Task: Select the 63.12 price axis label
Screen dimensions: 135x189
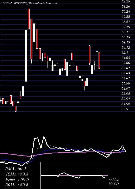Action: (x=126, y=48)
